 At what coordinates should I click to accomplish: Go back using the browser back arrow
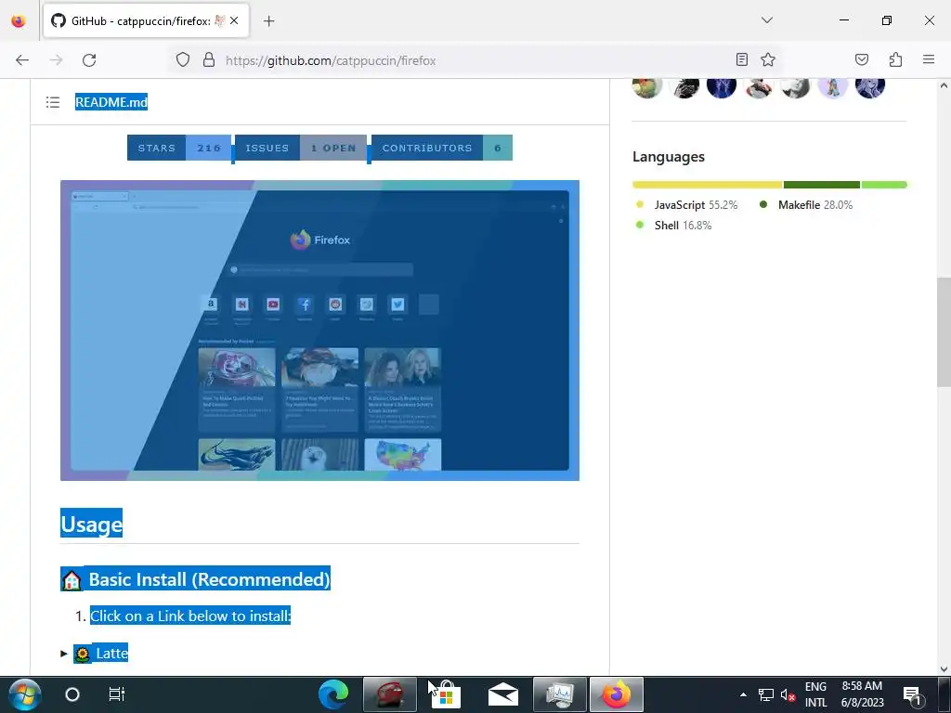22,60
